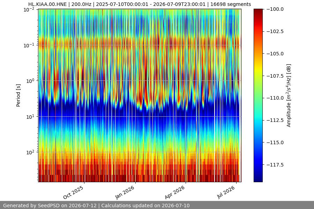314x209 pixels.
Task: Click the −110.0 colorbar tick value
Action: point(275,98)
